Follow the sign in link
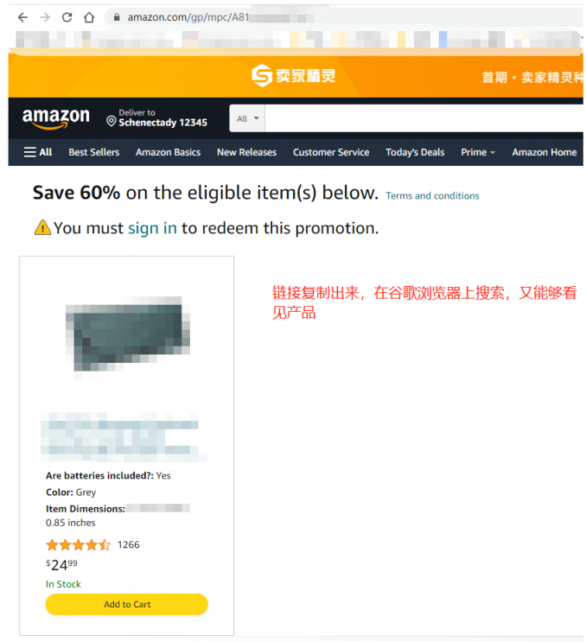Viewport: 586px width, 642px height. click(x=152, y=228)
